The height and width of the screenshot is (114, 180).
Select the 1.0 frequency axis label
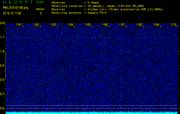pyautogui.click(x=3, y=51)
